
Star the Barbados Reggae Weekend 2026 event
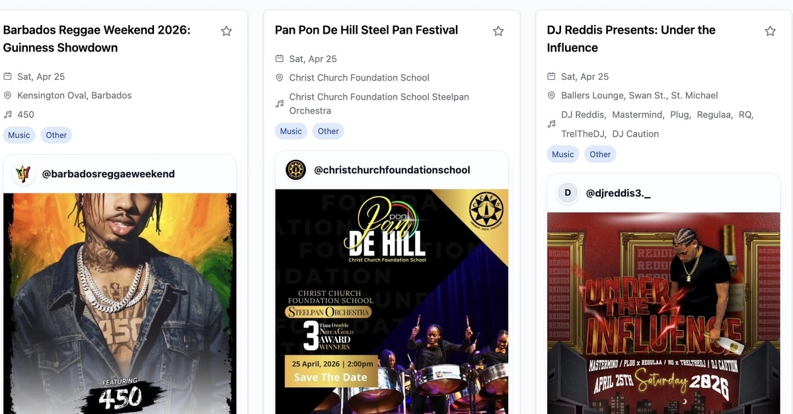tap(226, 31)
